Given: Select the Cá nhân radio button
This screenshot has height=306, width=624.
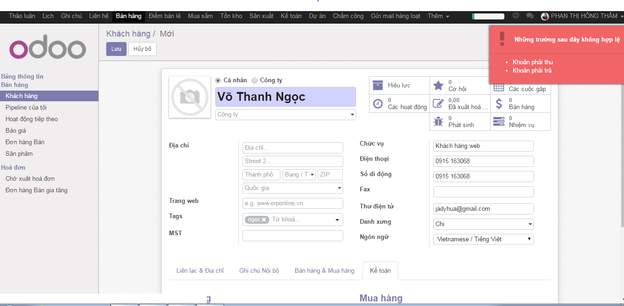Looking at the screenshot, I should (218, 80).
